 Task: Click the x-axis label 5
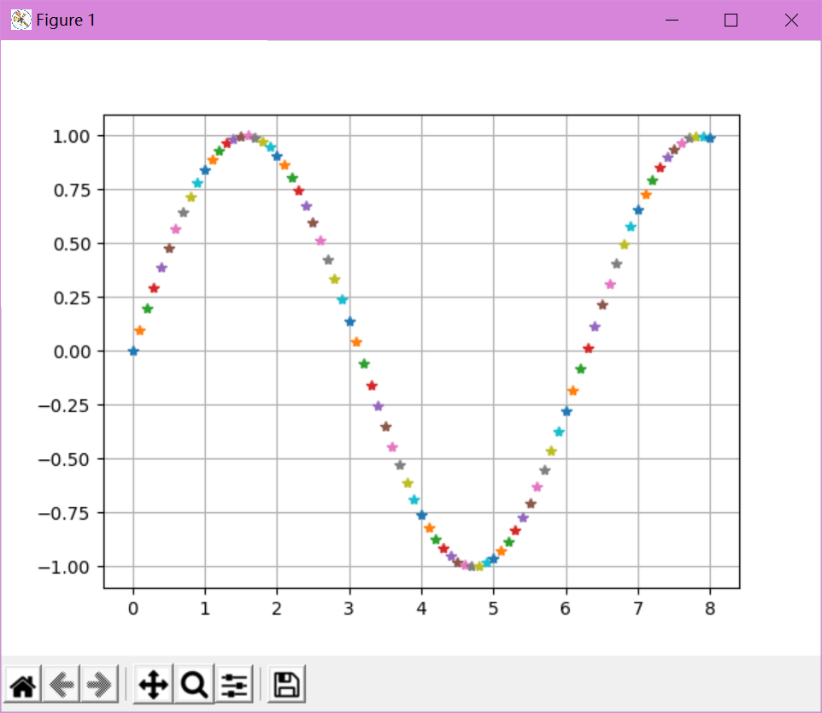tap(493, 609)
